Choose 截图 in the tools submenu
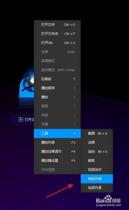129x210 pixels. click(x=97, y=133)
